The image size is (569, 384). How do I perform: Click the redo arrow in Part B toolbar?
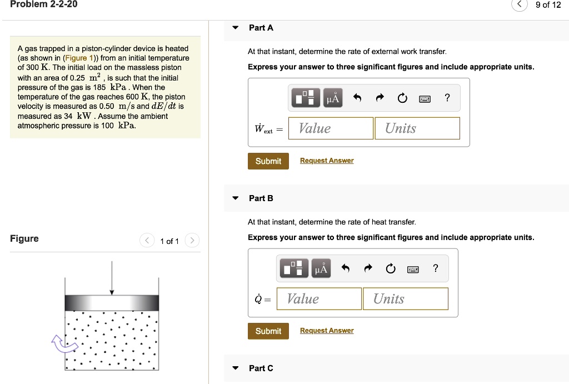367,268
